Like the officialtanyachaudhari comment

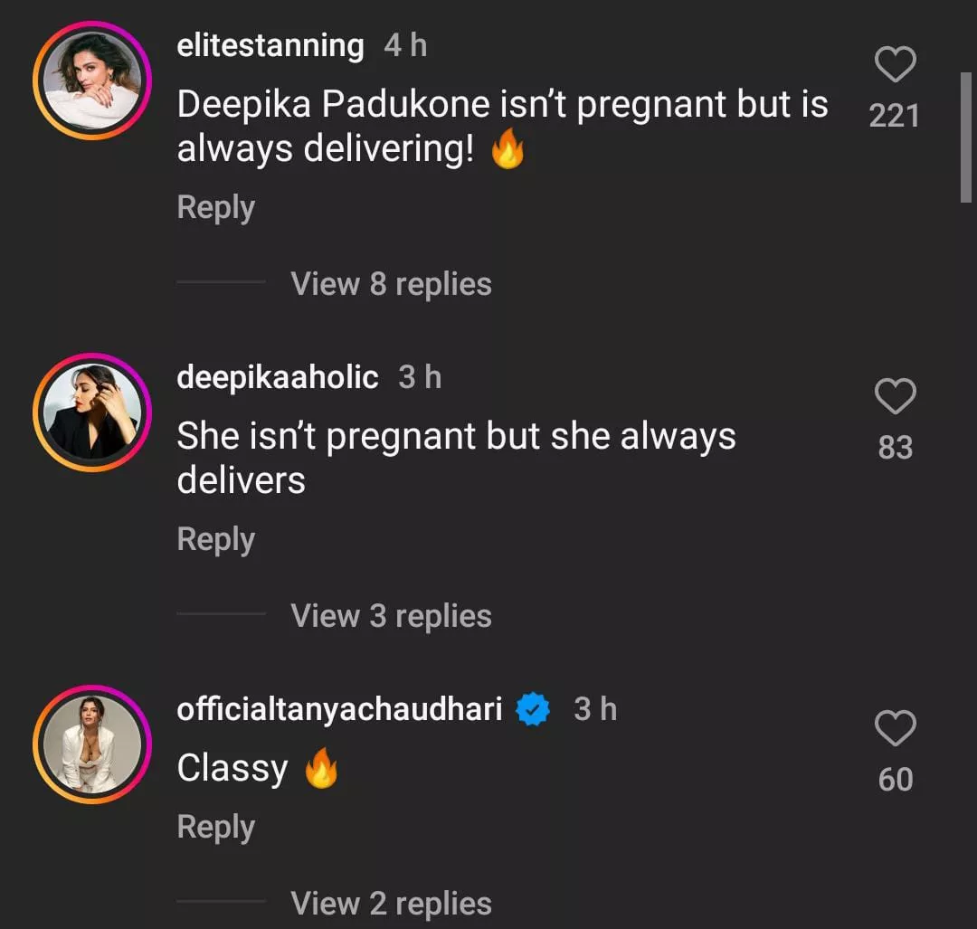(895, 729)
